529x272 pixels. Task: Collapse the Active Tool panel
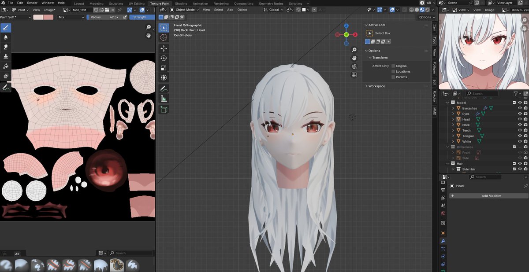pos(376,25)
